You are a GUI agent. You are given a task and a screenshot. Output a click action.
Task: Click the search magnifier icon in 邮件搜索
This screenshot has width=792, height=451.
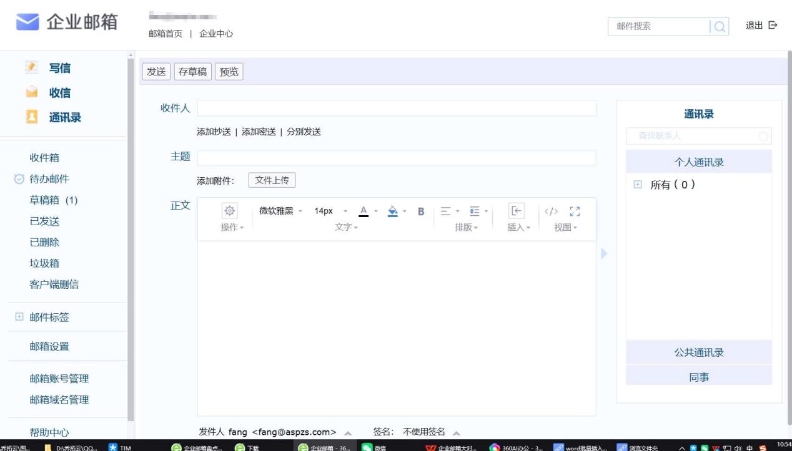click(719, 26)
